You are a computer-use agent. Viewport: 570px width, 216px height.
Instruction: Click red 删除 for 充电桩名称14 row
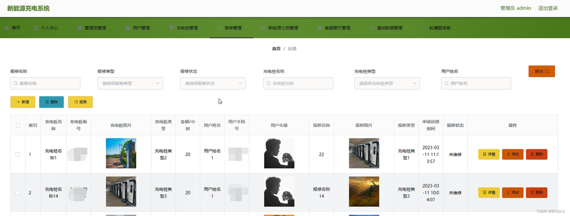coord(537,193)
